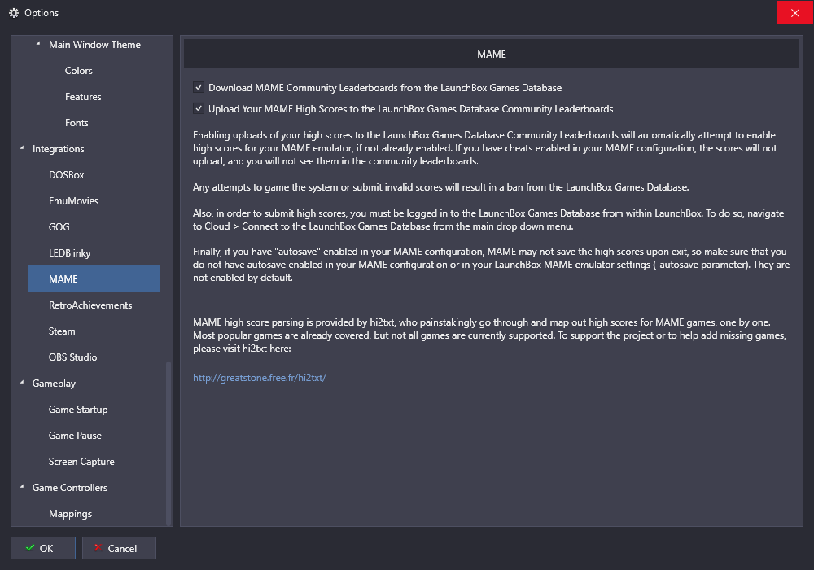The height and width of the screenshot is (570, 814).
Task: Open Mappings under Game Controllers
Action: [x=70, y=514]
